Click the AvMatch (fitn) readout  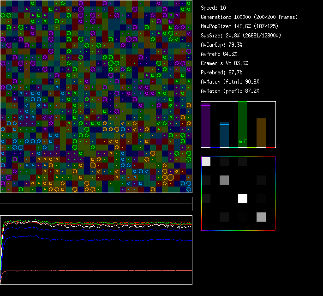pyautogui.click(x=230, y=82)
